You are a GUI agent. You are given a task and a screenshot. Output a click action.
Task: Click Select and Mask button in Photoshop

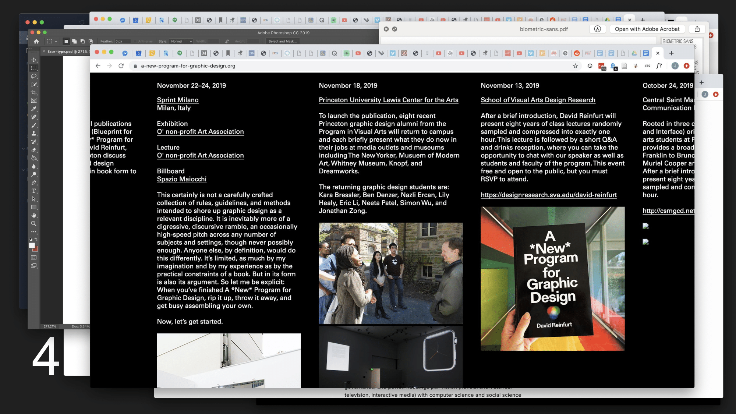[x=282, y=41]
